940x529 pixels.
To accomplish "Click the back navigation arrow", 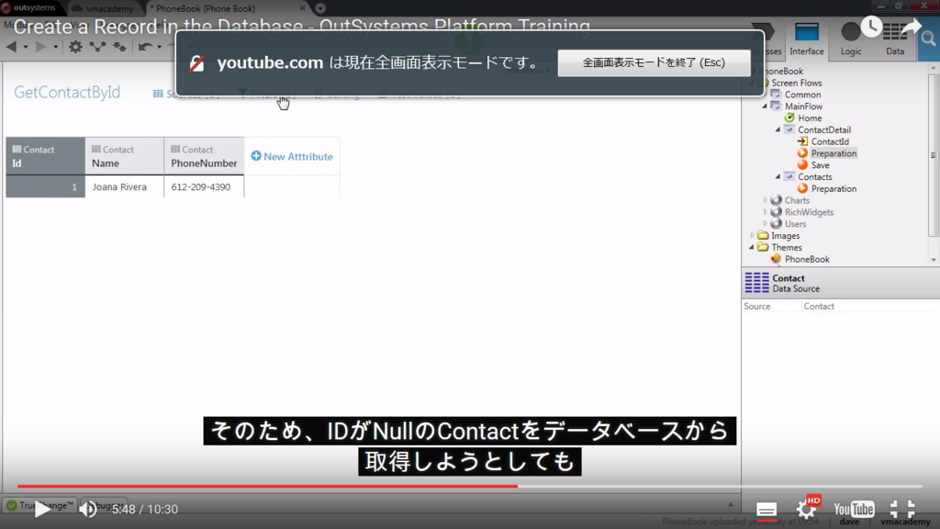I will coord(11,47).
